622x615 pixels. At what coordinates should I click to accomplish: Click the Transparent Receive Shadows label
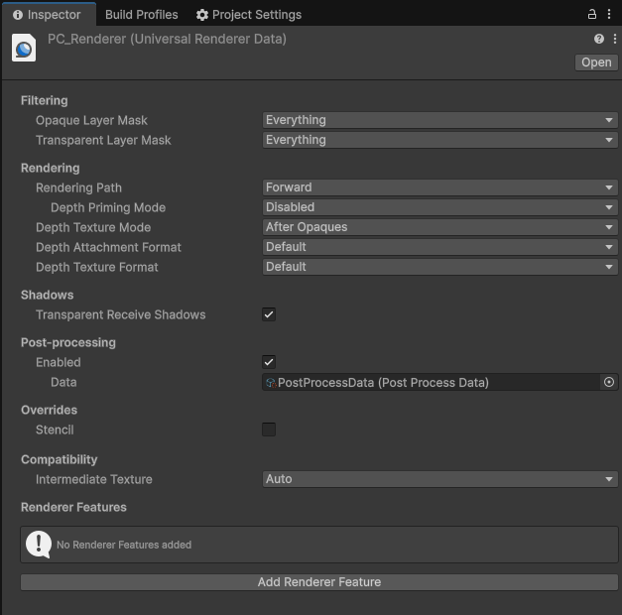coord(121,314)
